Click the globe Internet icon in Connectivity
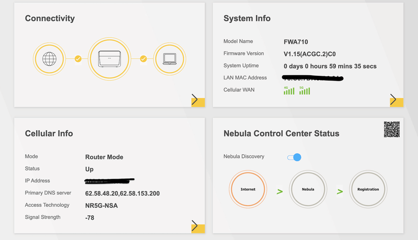 [x=49, y=59]
